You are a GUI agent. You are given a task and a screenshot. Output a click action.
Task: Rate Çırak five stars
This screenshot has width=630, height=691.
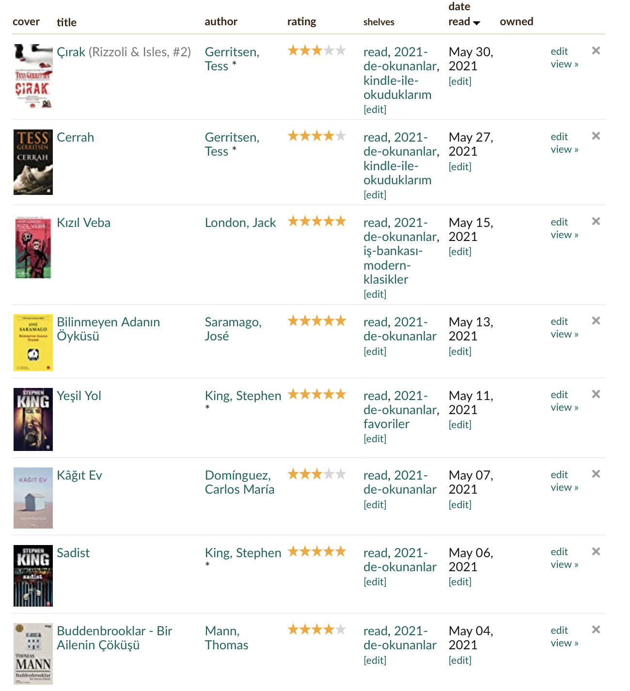click(341, 50)
